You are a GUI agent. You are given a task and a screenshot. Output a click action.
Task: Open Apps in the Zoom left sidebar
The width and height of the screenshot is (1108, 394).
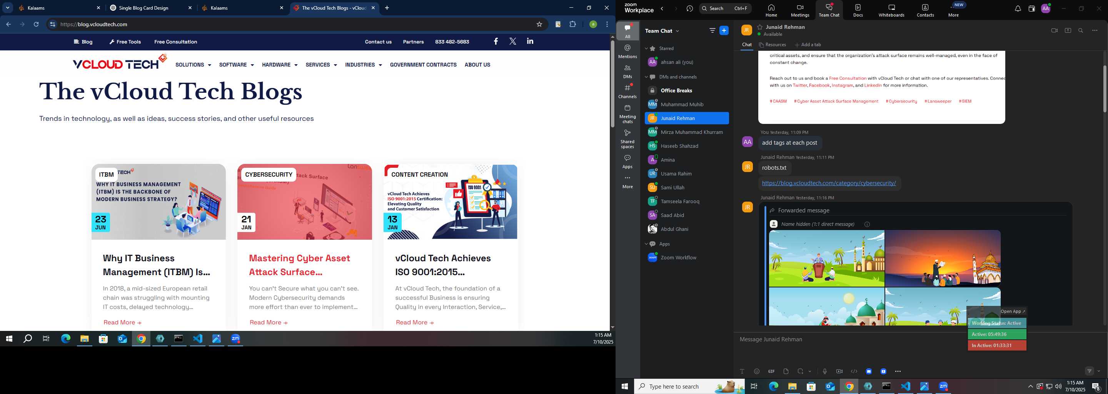tap(627, 162)
